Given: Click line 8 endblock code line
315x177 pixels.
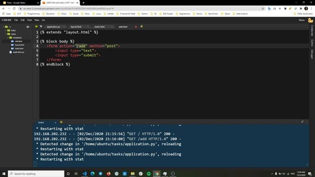Looking at the screenshot, I should coord(55,64).
